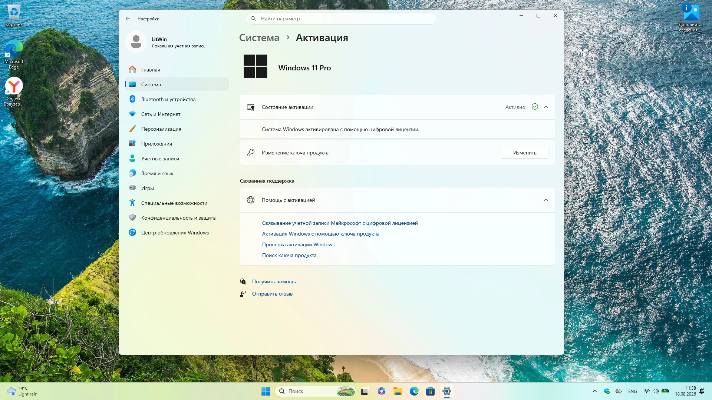712x400 pixels.
Task: Click the Windows 11 Pro logo
Action: point(256,66)
